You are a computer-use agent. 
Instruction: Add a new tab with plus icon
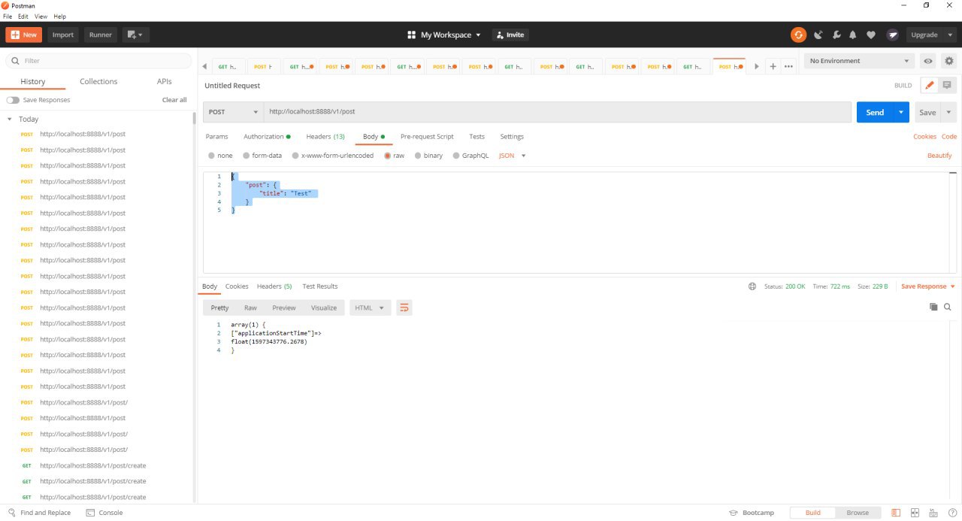[773, 66]
